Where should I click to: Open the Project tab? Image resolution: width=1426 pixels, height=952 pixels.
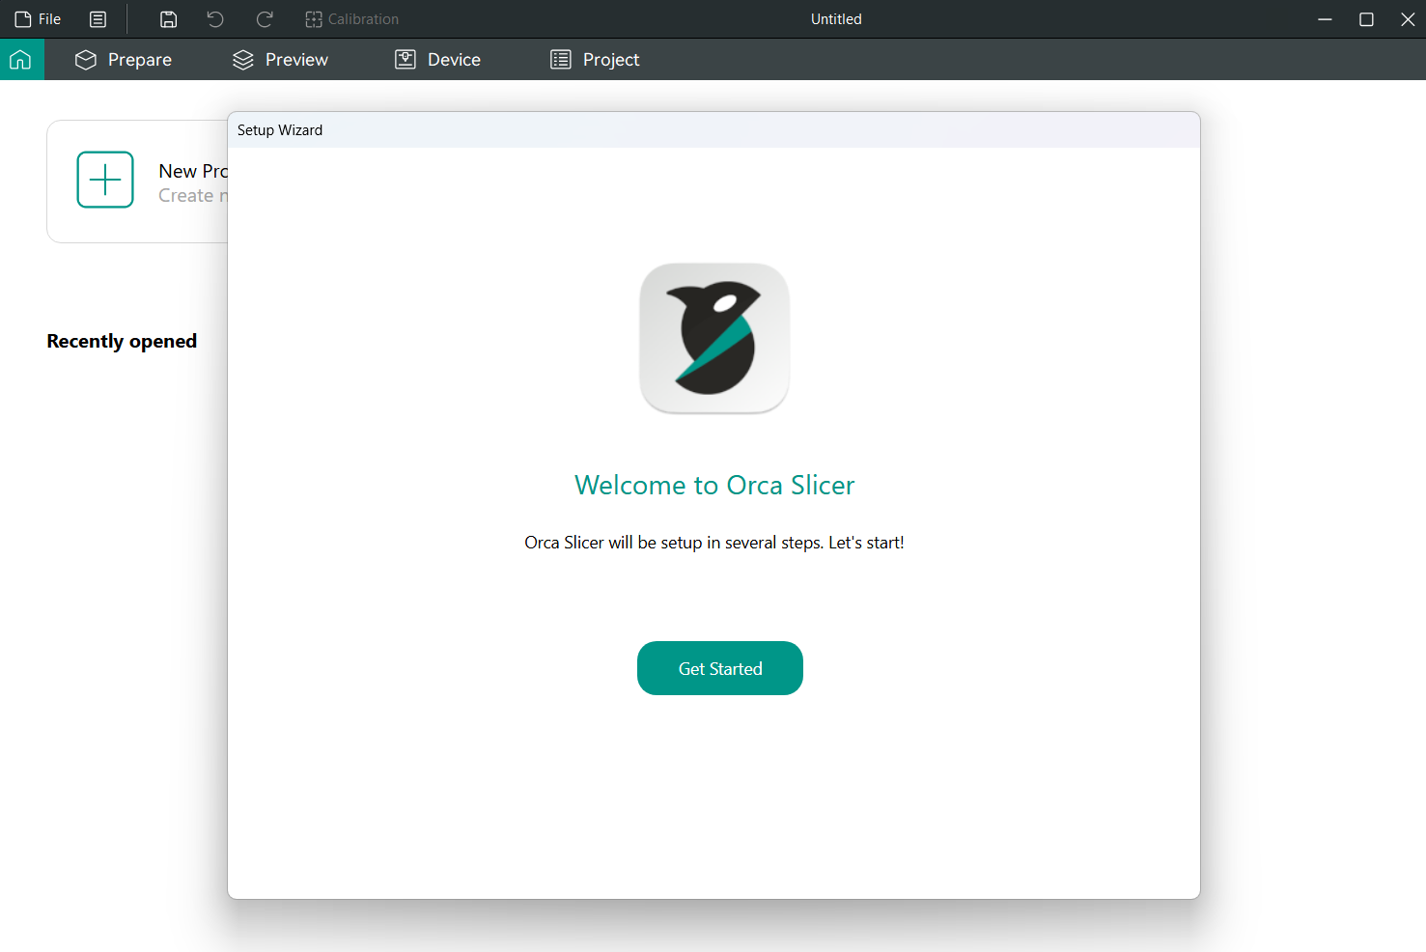click(595, 60)
